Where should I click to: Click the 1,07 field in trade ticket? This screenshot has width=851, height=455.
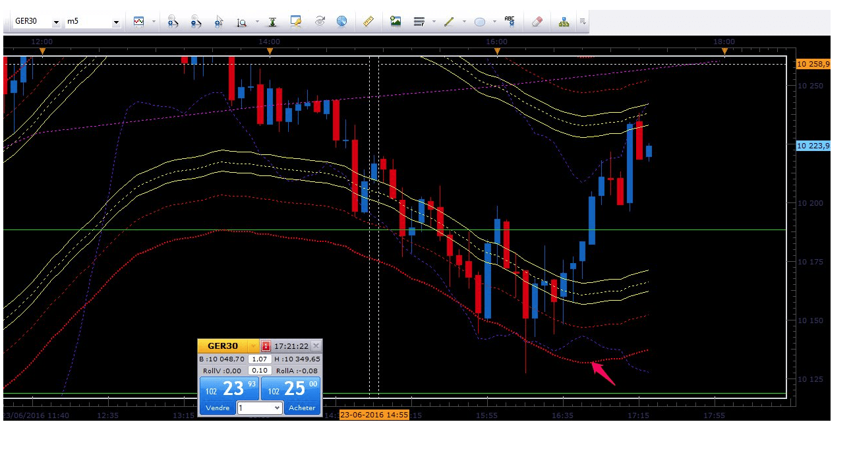260,359
